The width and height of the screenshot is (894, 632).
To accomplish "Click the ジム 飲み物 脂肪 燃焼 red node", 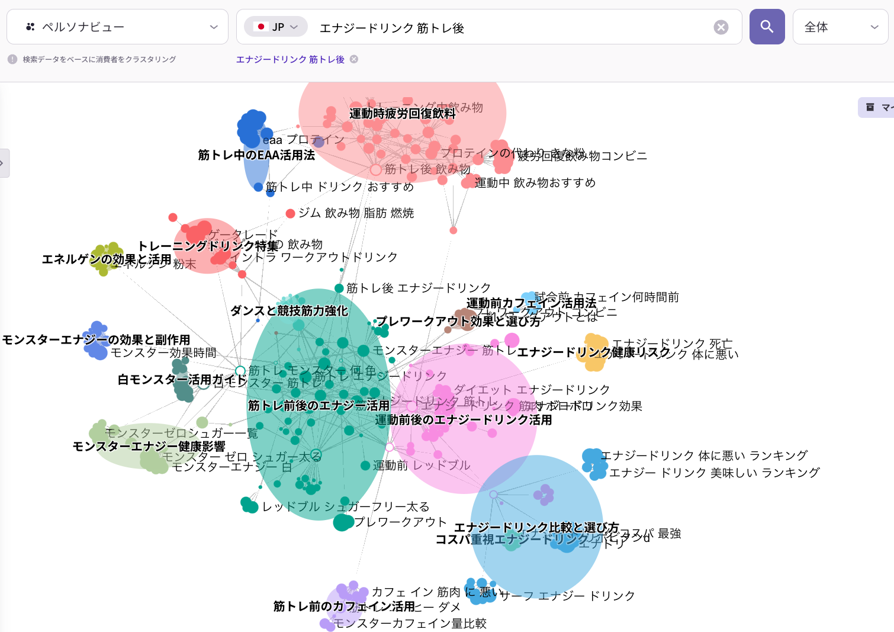I will [290, 213].
